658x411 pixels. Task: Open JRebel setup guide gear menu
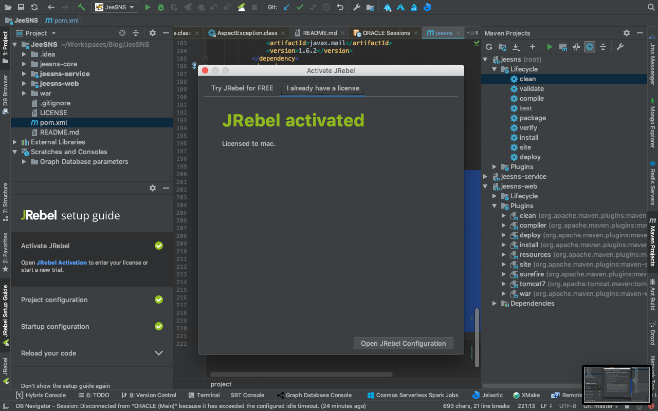click(152, 188)
